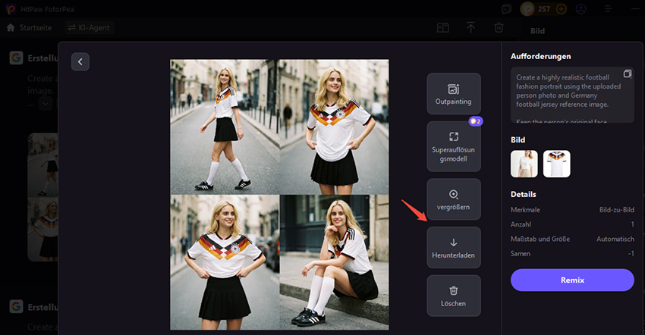Go back using the left chevron button
This screenshot has height=335, width=645.
pyautogui.click(x=80, y=61)
